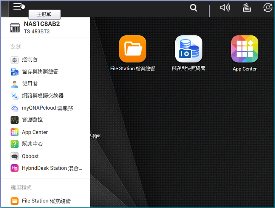
Task: Click the File Station folder icon in menu
Action: (15, 201)
